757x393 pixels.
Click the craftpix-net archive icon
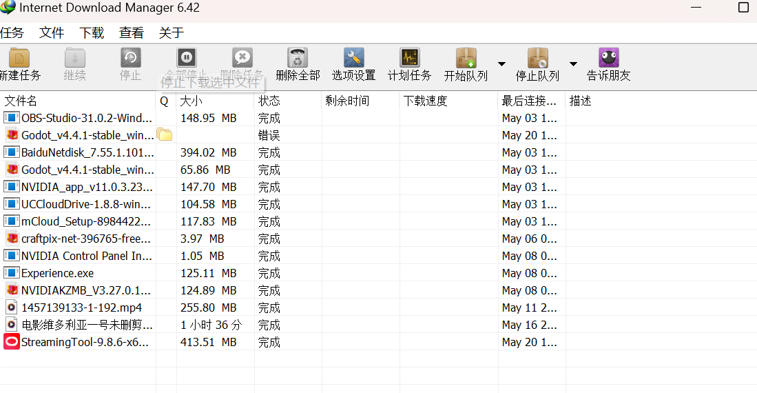[12, 239]
